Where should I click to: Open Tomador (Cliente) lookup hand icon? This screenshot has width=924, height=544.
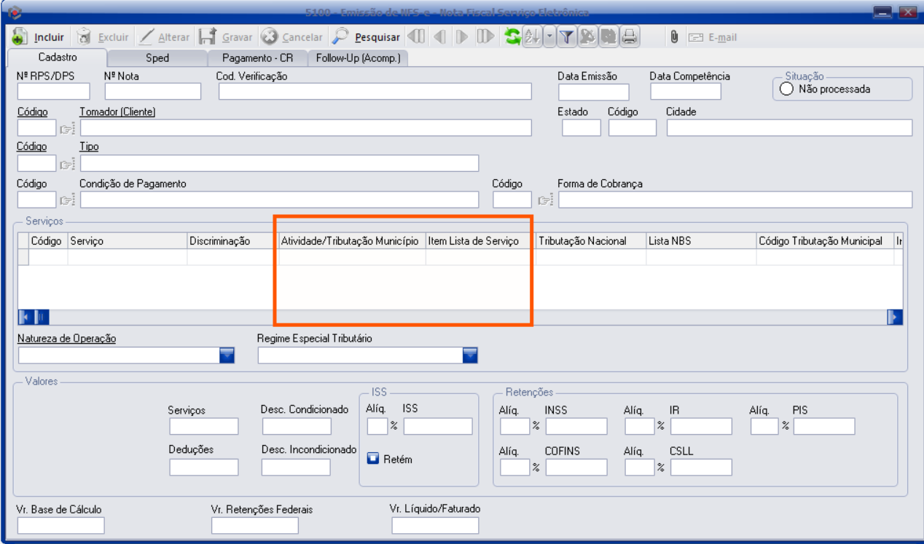tap(67, 129)
